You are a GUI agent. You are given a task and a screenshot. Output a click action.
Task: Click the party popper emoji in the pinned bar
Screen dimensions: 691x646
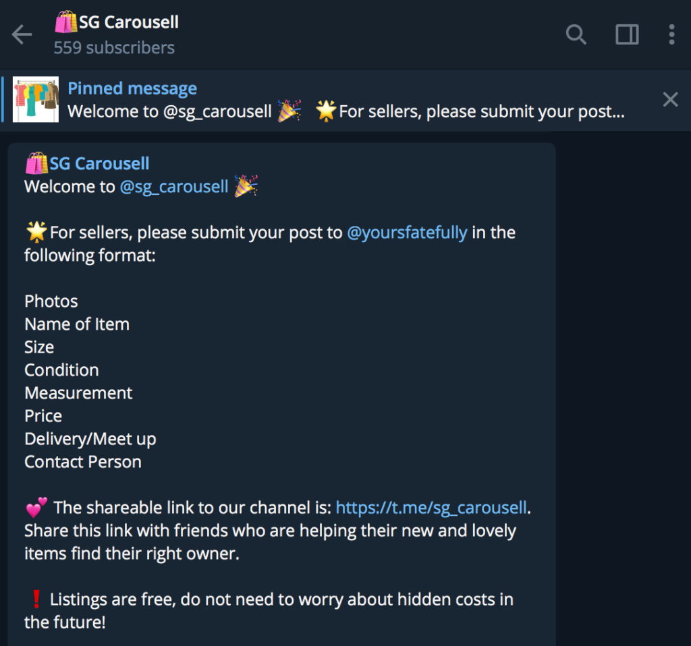(289, 111)
